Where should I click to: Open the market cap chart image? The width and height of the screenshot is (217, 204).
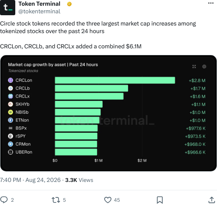click(x=108, y=113)
